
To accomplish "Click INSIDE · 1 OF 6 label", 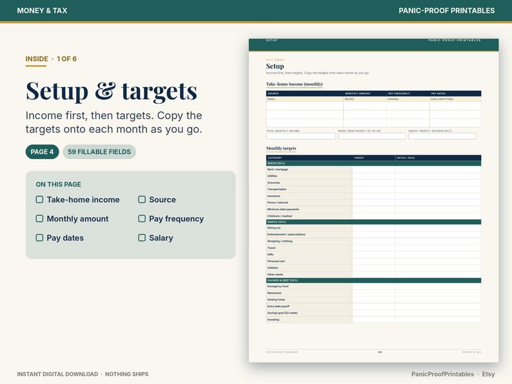I will (51, 59).
